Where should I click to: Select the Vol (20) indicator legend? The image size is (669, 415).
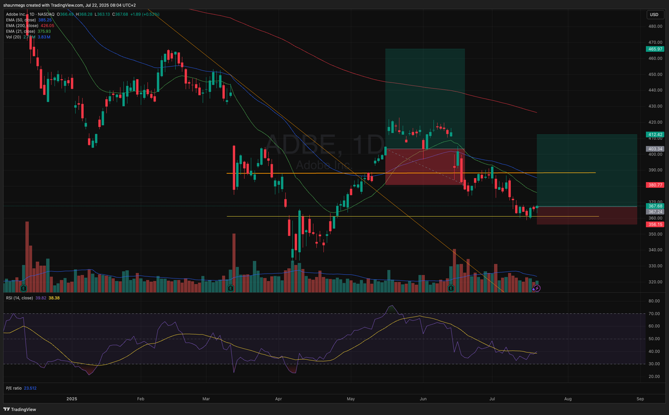point(12,36)
